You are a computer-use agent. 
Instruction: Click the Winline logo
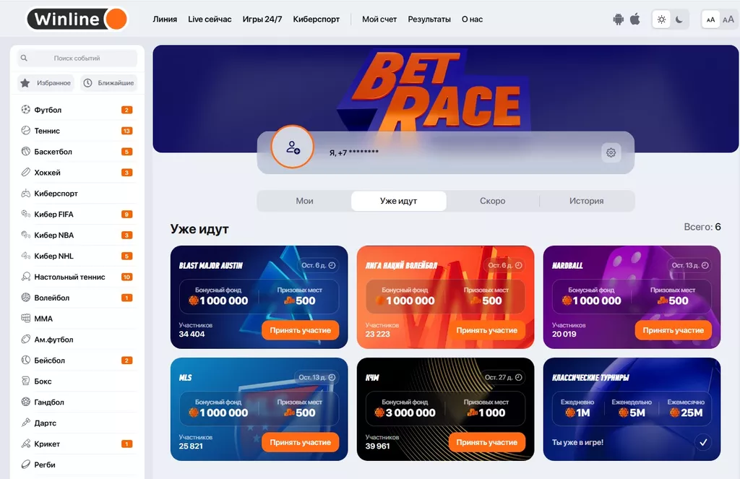click(77, 20)
